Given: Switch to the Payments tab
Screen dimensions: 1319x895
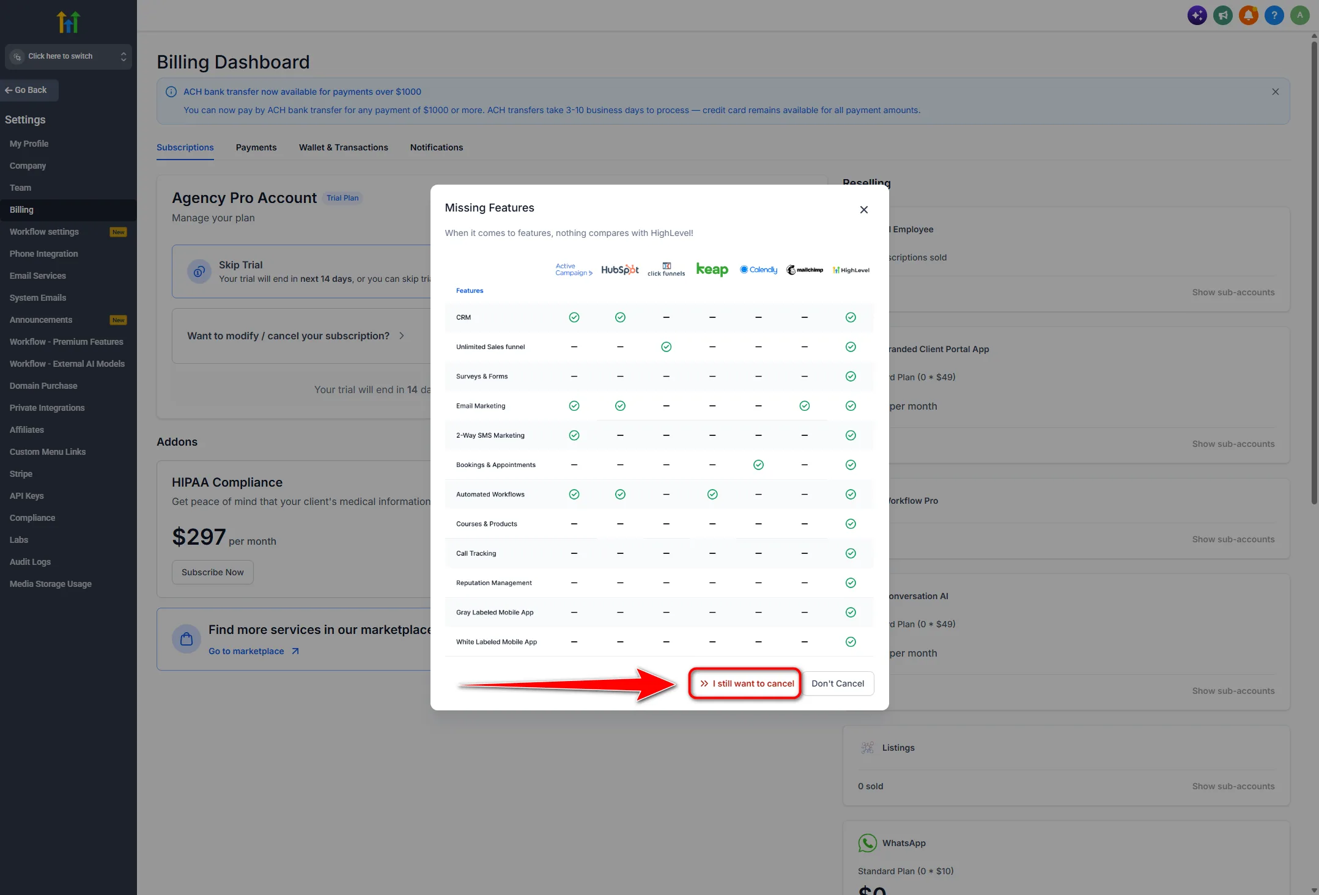Looking at the screenshot, I should [x=256, y=147].
